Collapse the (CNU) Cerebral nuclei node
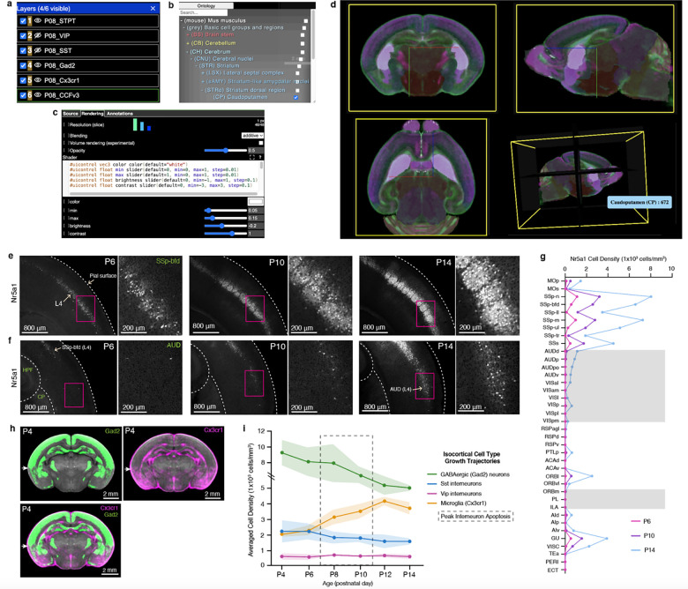This screenshot has width=688, height=589. tap(191, 59)
